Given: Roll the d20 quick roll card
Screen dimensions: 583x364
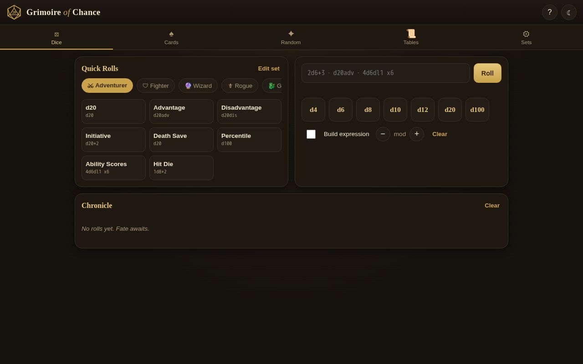Looking at the screenshot, I should pyautogui.click(x=113, y=111).
